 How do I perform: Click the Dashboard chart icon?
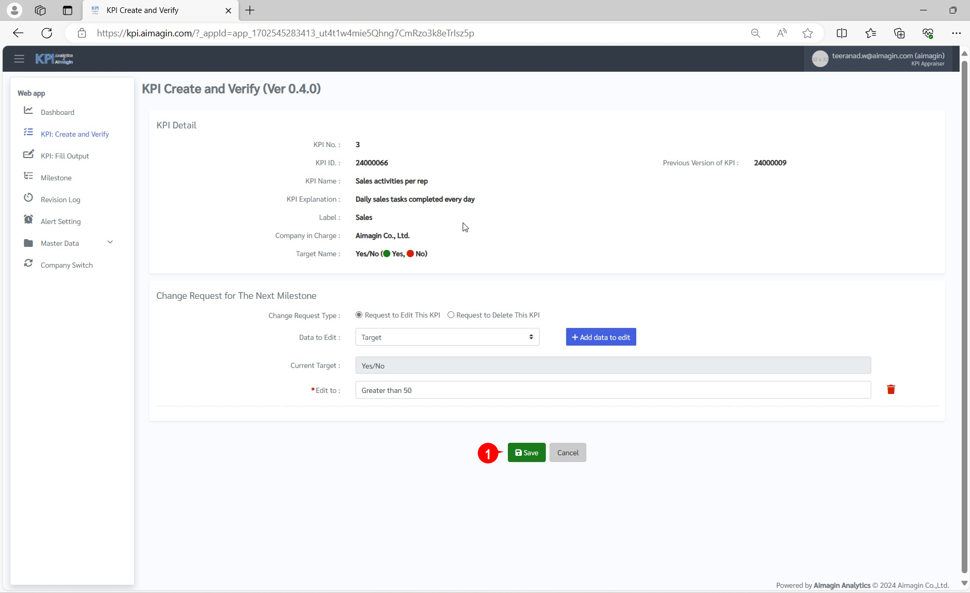29,111
